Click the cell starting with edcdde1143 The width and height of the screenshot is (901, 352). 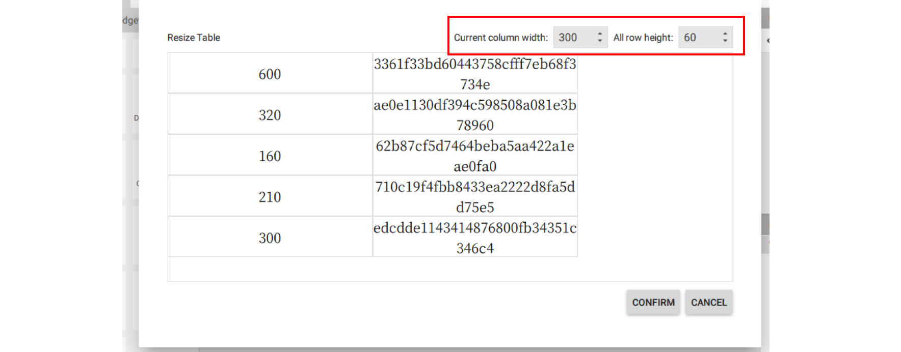coord(475,238)
